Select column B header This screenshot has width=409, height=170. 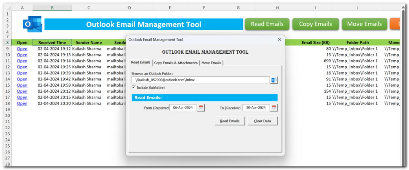pos(52,8)
